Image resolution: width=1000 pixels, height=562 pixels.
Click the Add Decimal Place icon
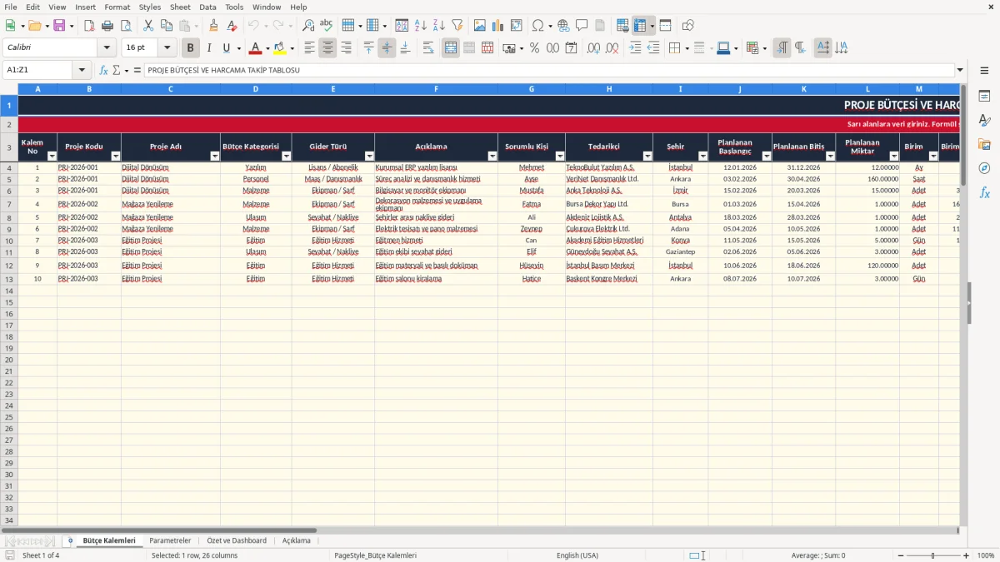[x=594, y=48]
